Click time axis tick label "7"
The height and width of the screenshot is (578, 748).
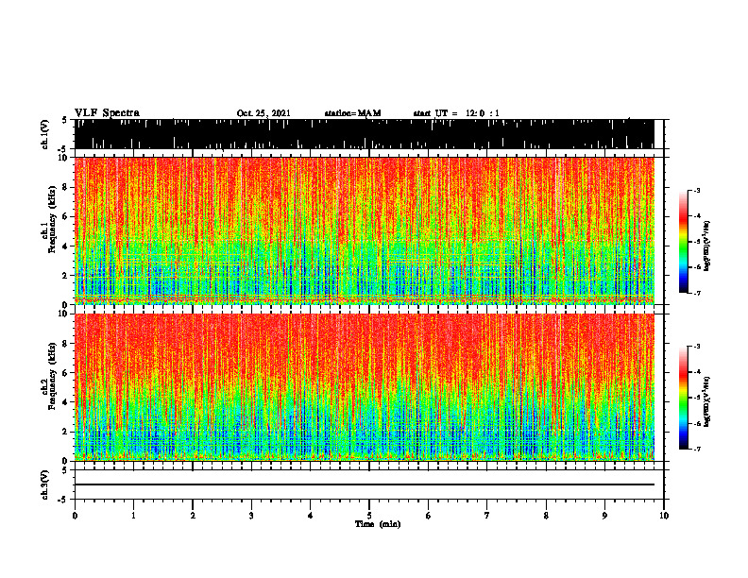tap(487, 516)
